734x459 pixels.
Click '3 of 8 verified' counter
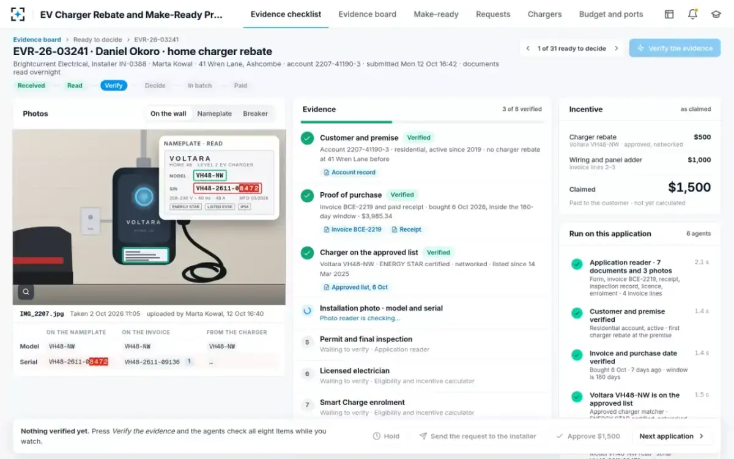click(522, 109)
